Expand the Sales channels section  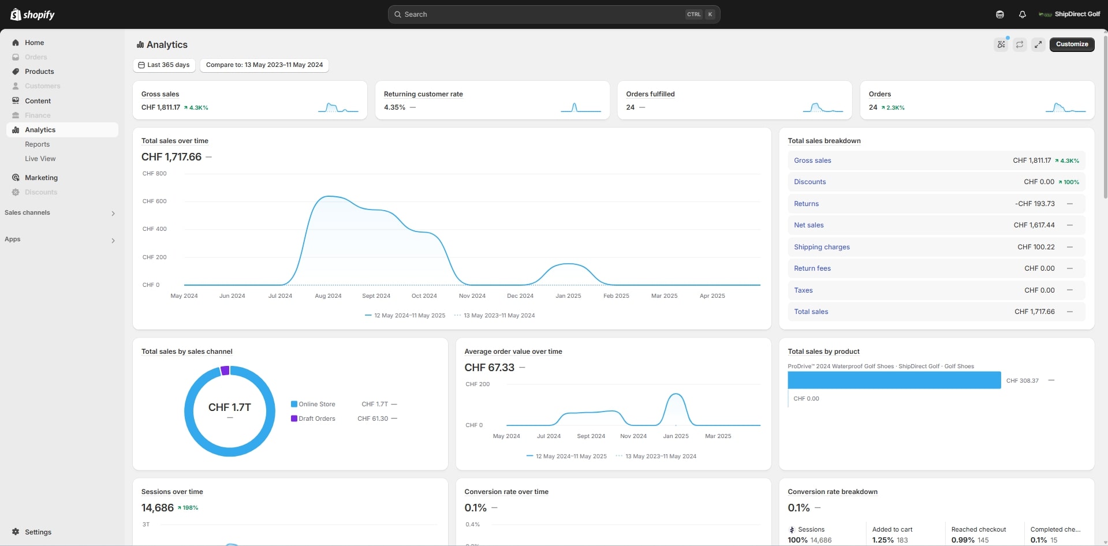113,213
